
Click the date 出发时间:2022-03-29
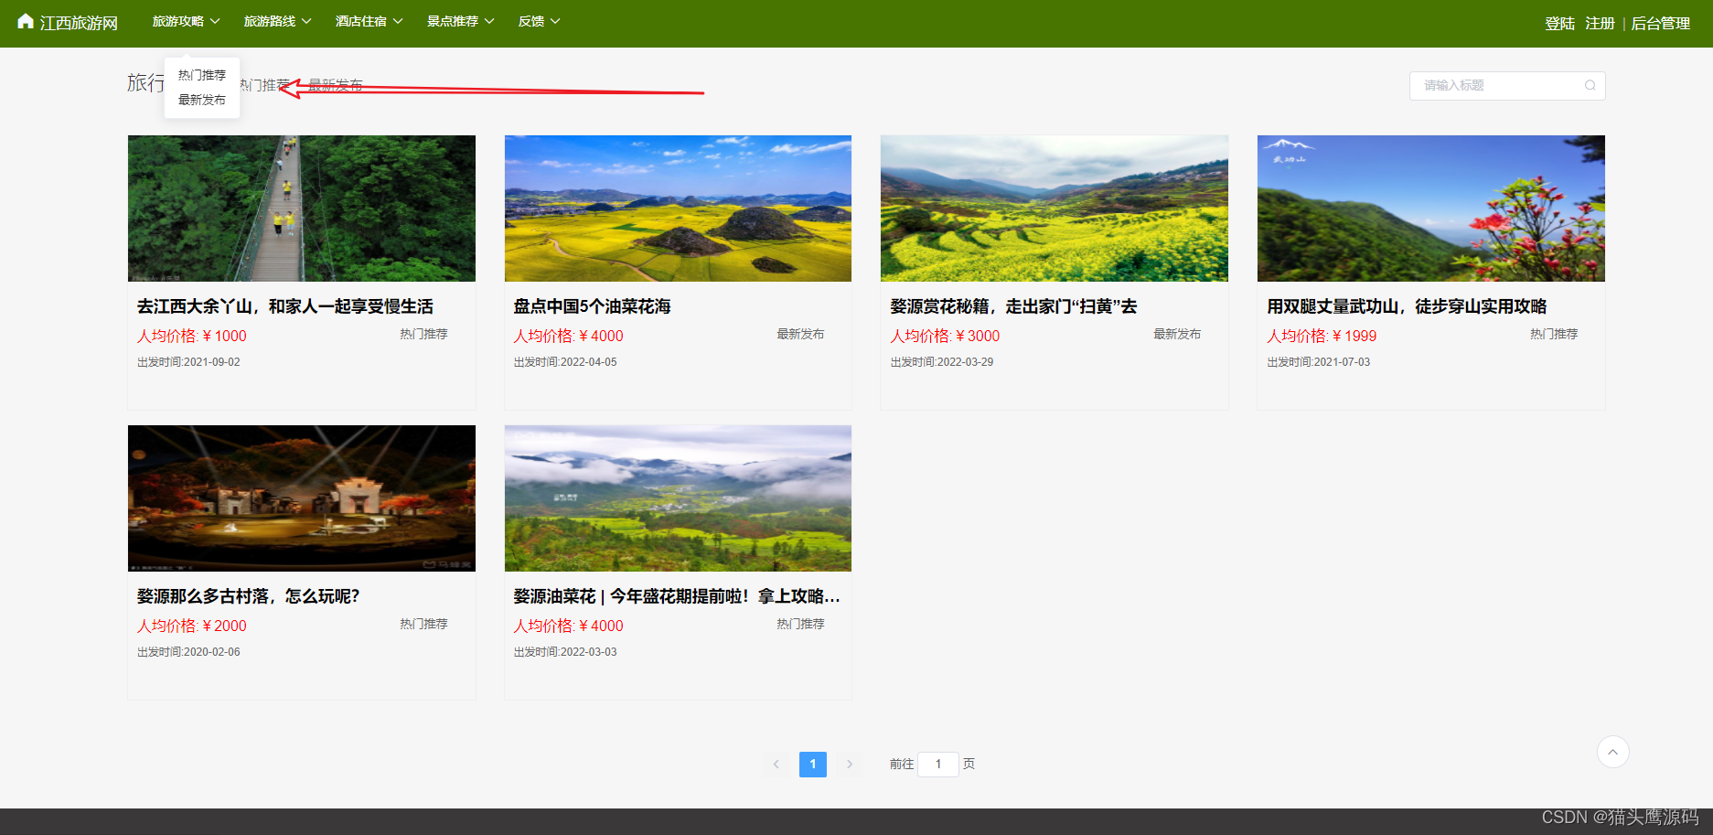(x=942, y=362)
